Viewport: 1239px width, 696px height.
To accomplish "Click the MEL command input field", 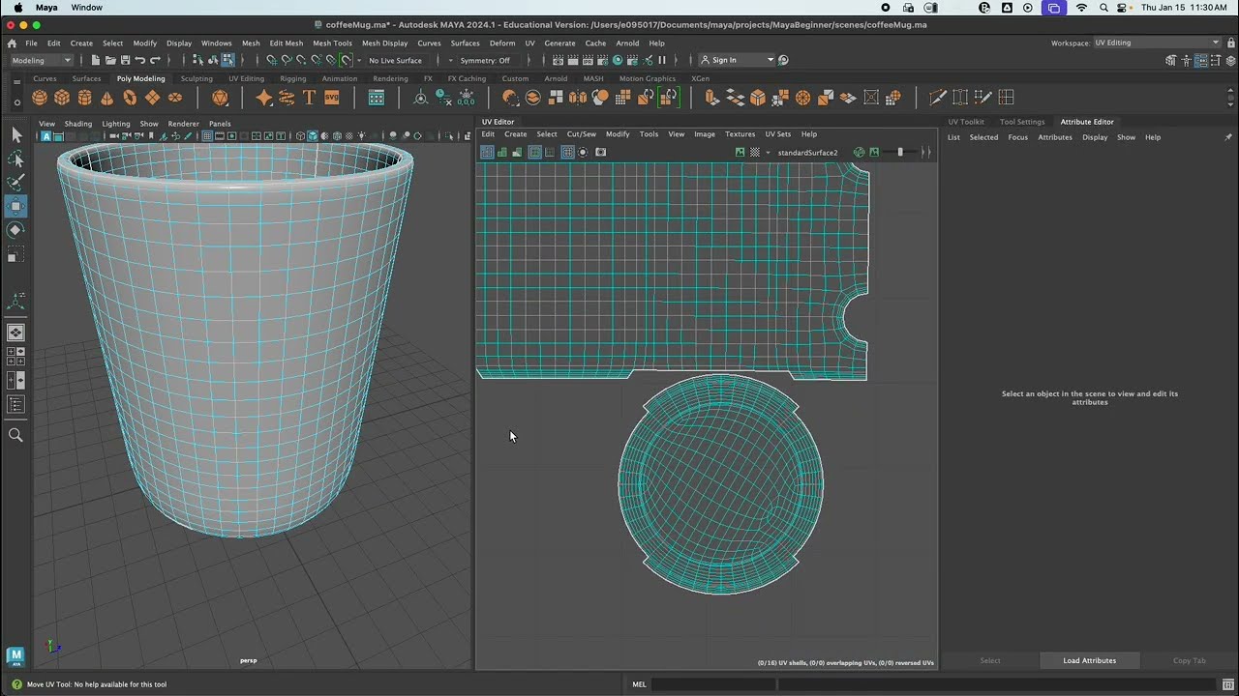I will click(711, 684).
